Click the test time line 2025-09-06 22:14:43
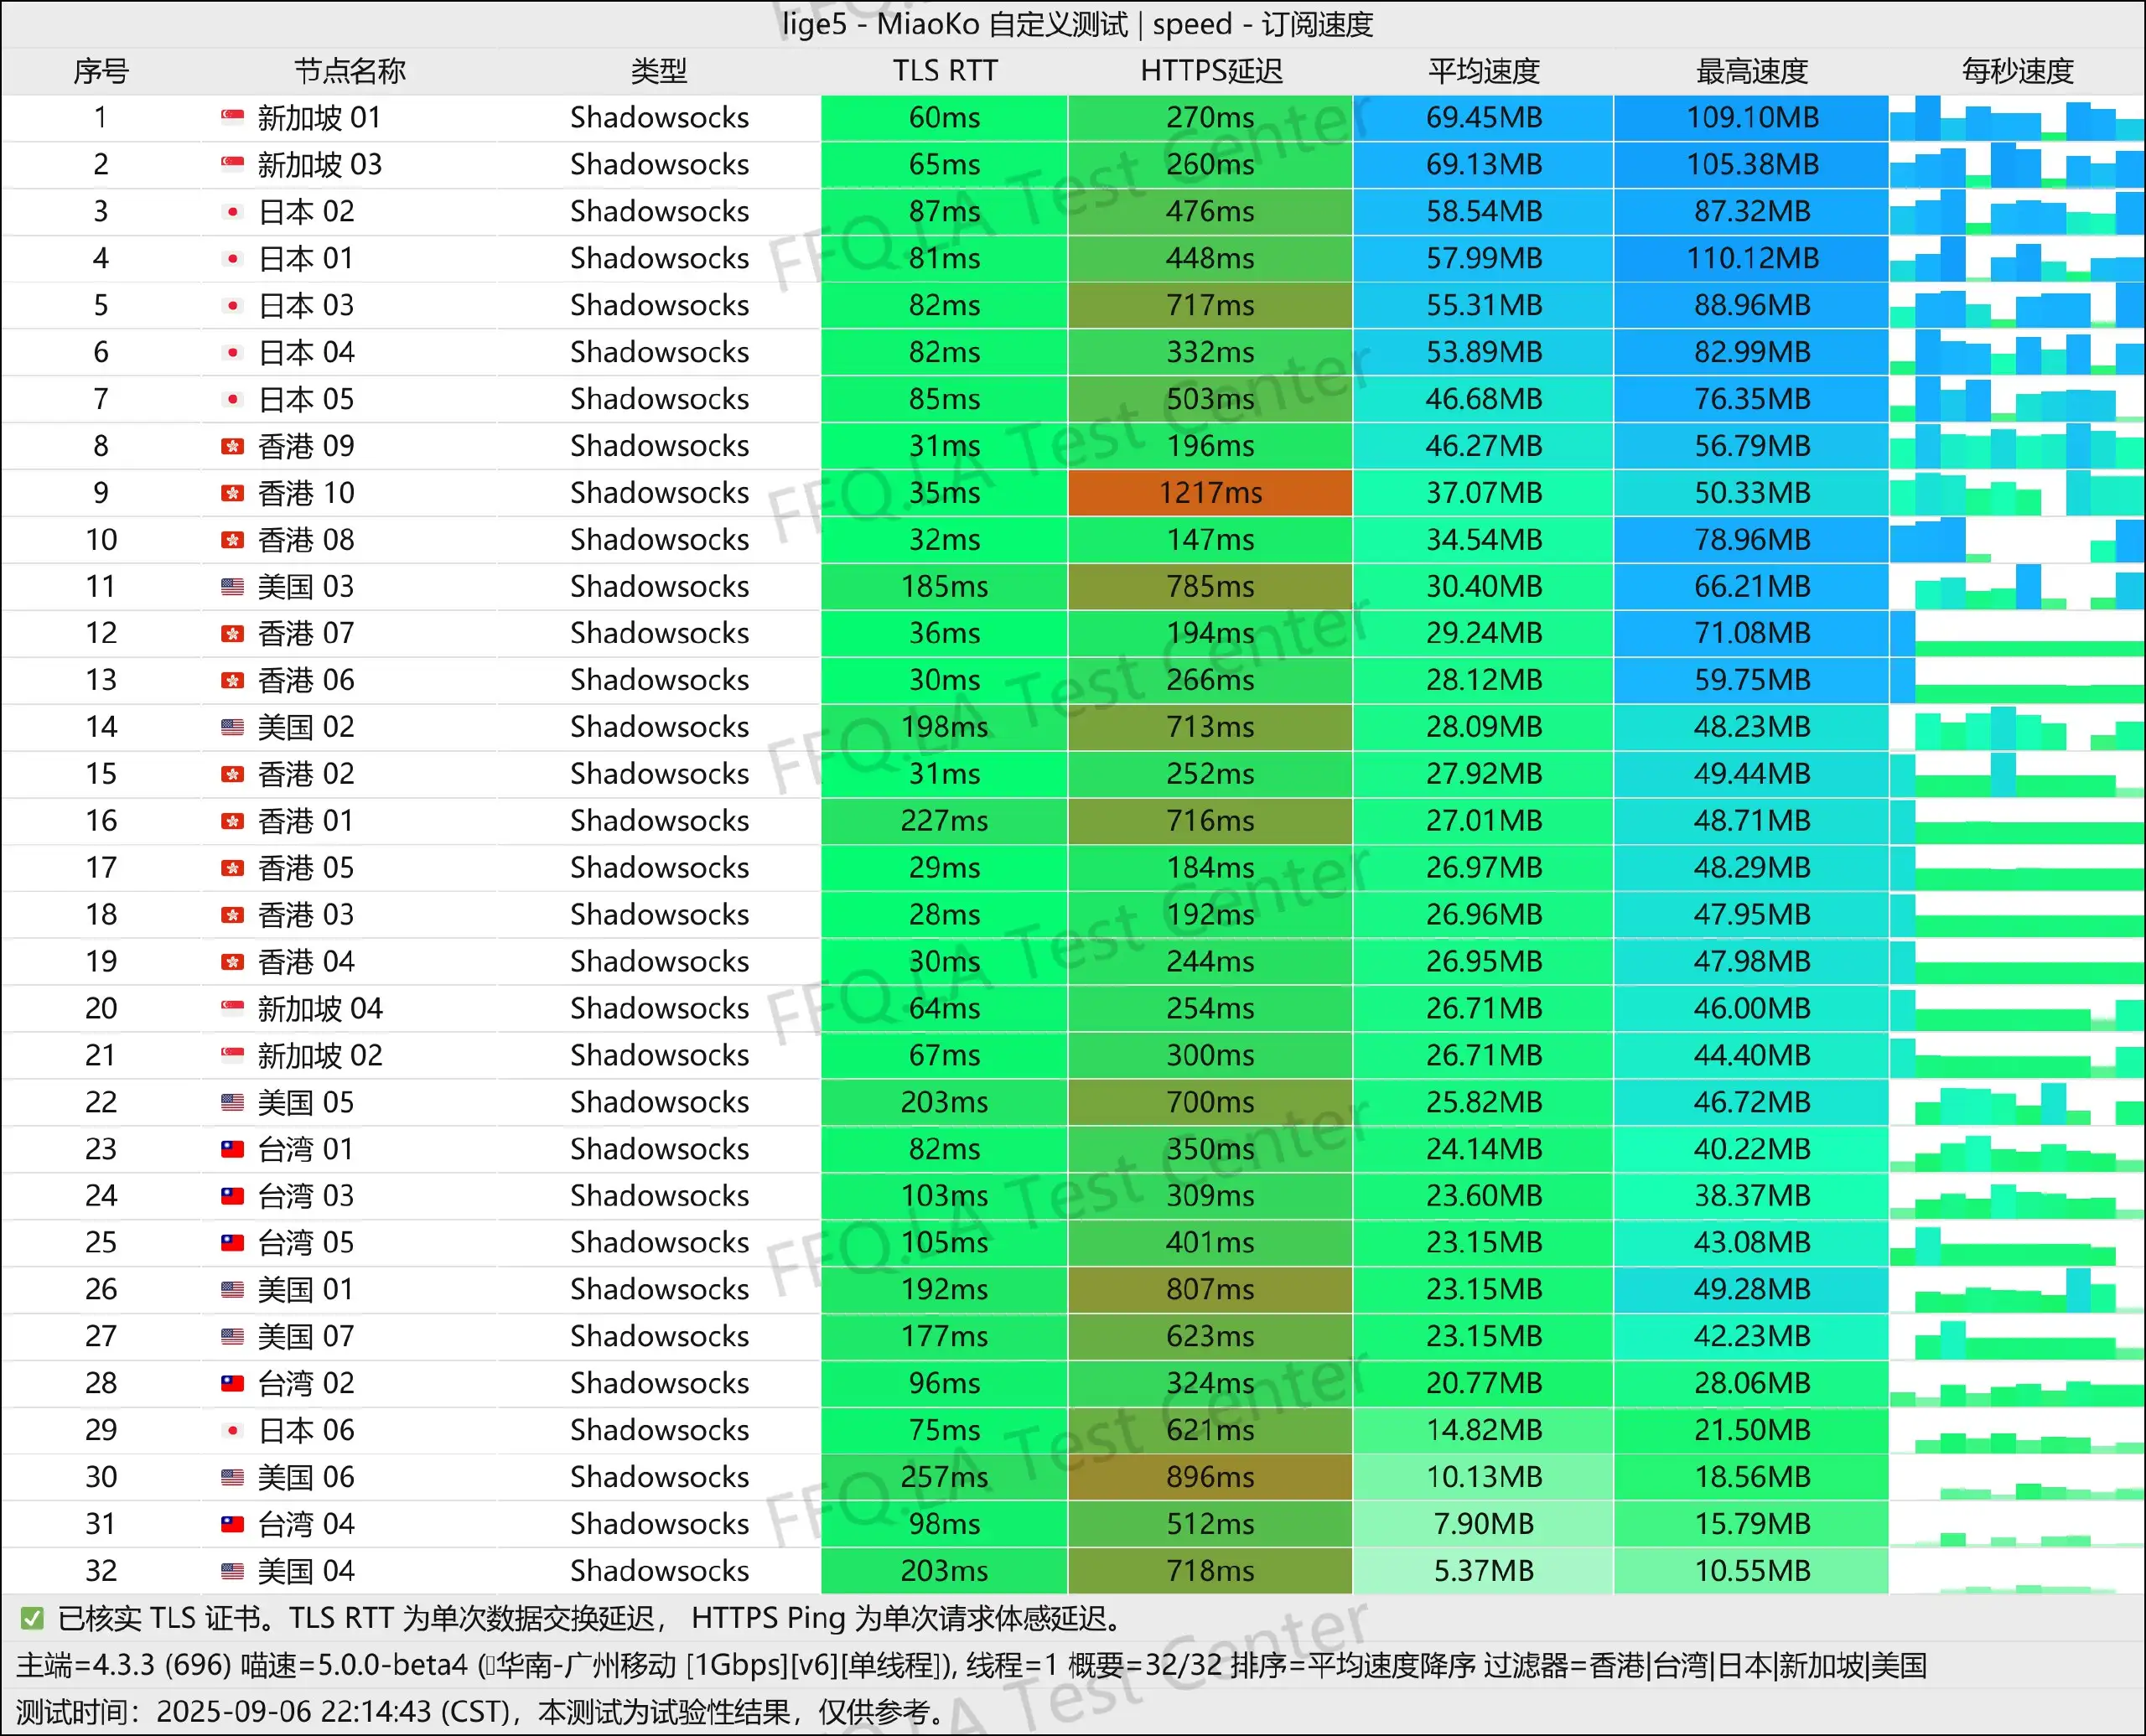2146x1736 pixels. pyautogui.click(x=480, y=1712)
